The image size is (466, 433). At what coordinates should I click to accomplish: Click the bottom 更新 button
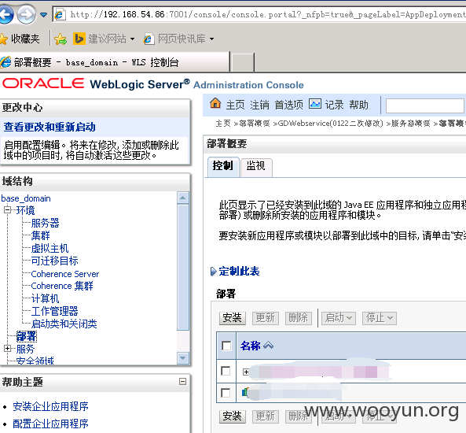[266, 416]
